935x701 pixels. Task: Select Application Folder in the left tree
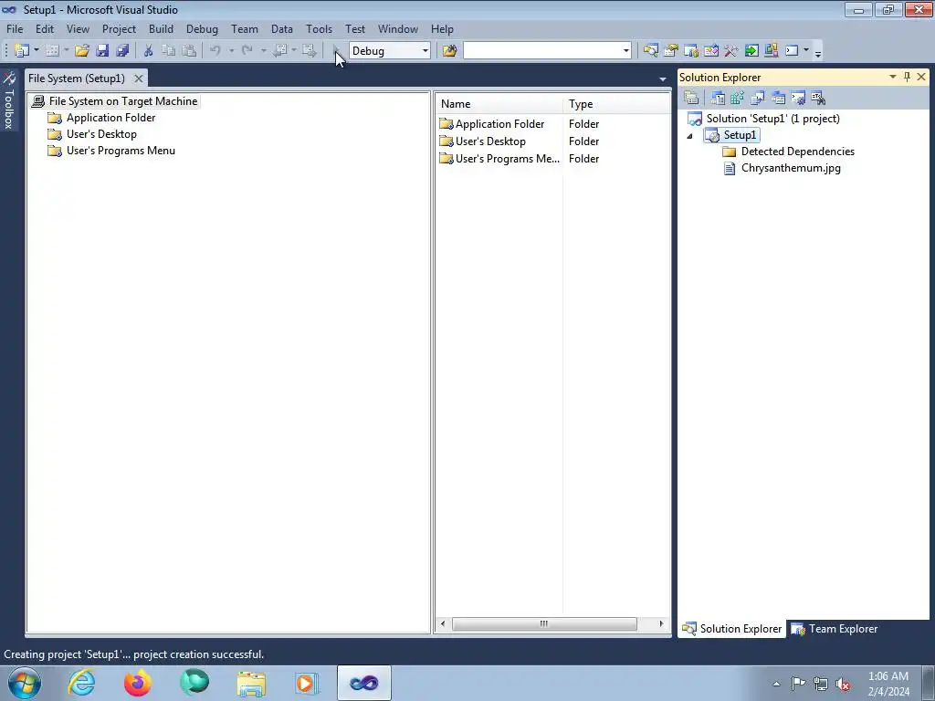tap(110, 118)
